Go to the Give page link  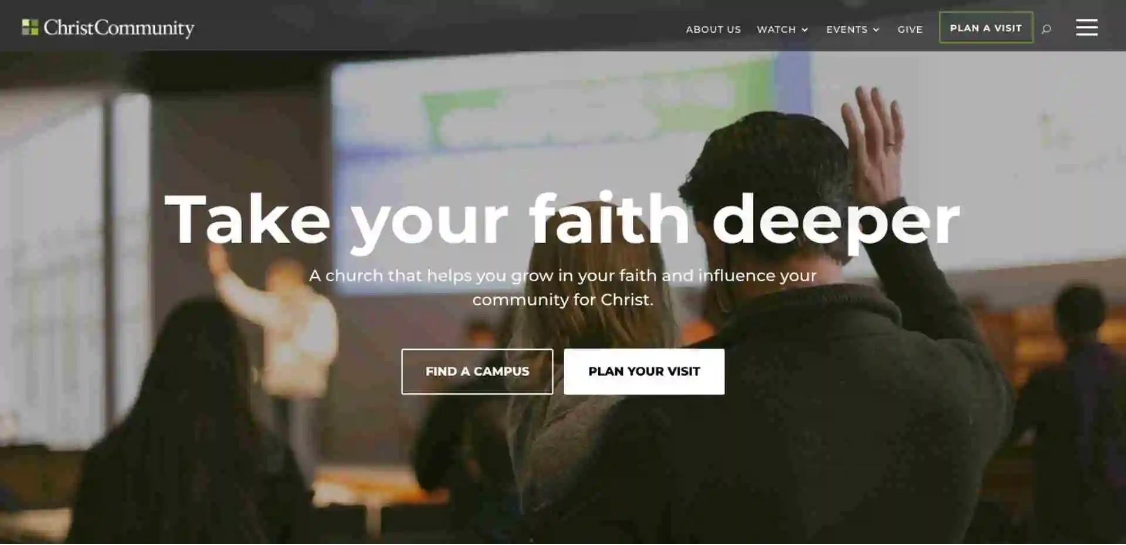(x=910, y=29)
